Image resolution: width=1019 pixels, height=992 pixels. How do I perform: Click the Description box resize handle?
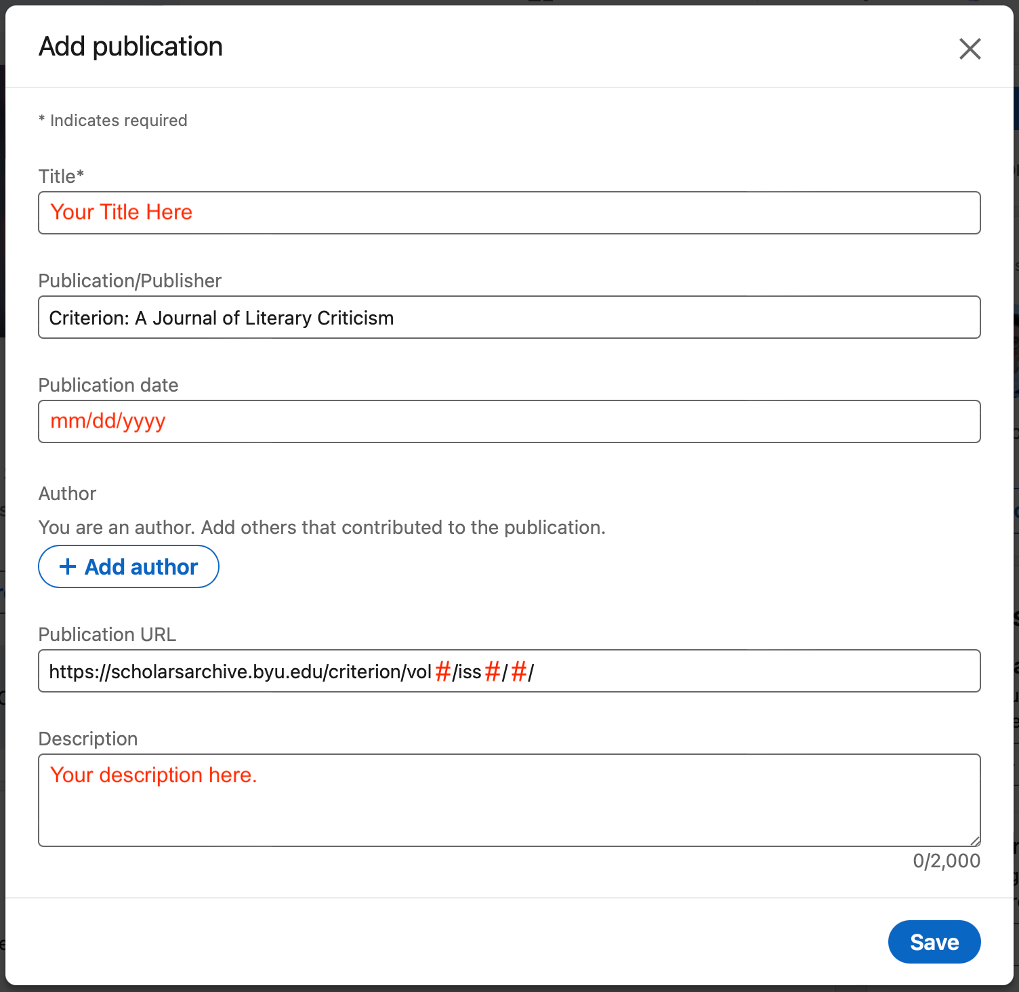(x=975, y=841)
